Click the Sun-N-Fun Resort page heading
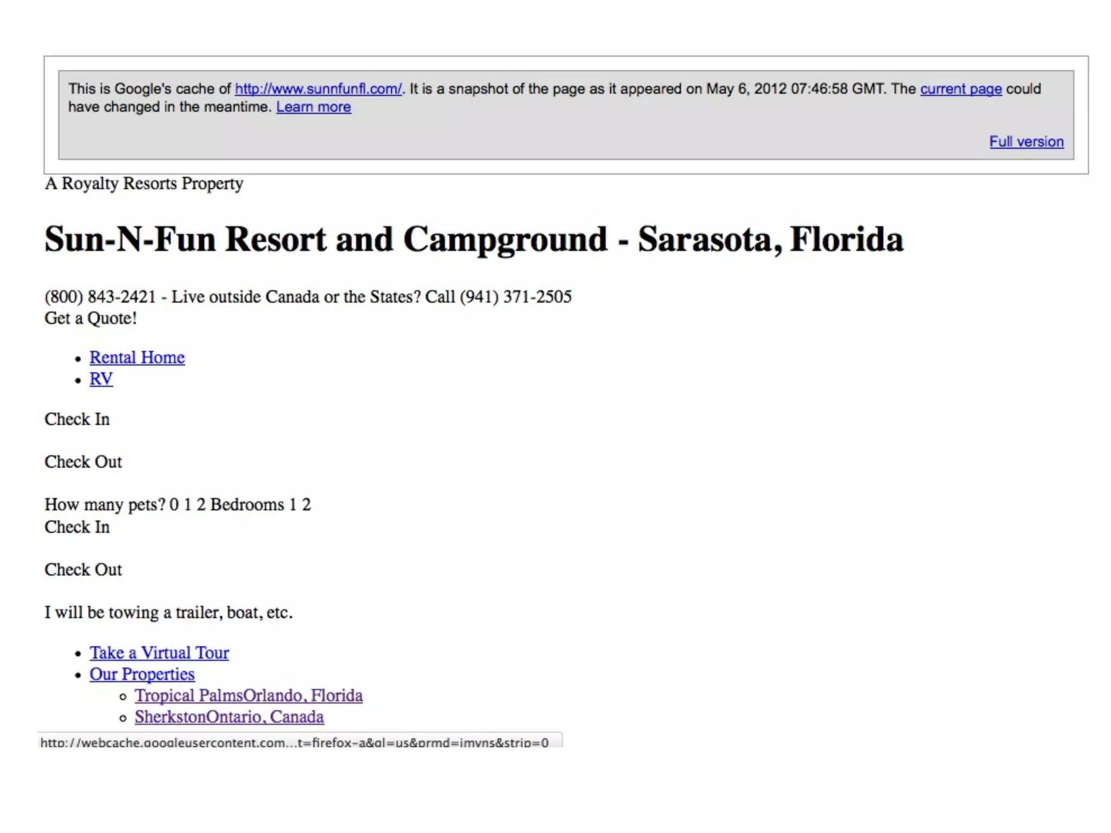This screenshot has height=833, width=1111. click(473, 239)
